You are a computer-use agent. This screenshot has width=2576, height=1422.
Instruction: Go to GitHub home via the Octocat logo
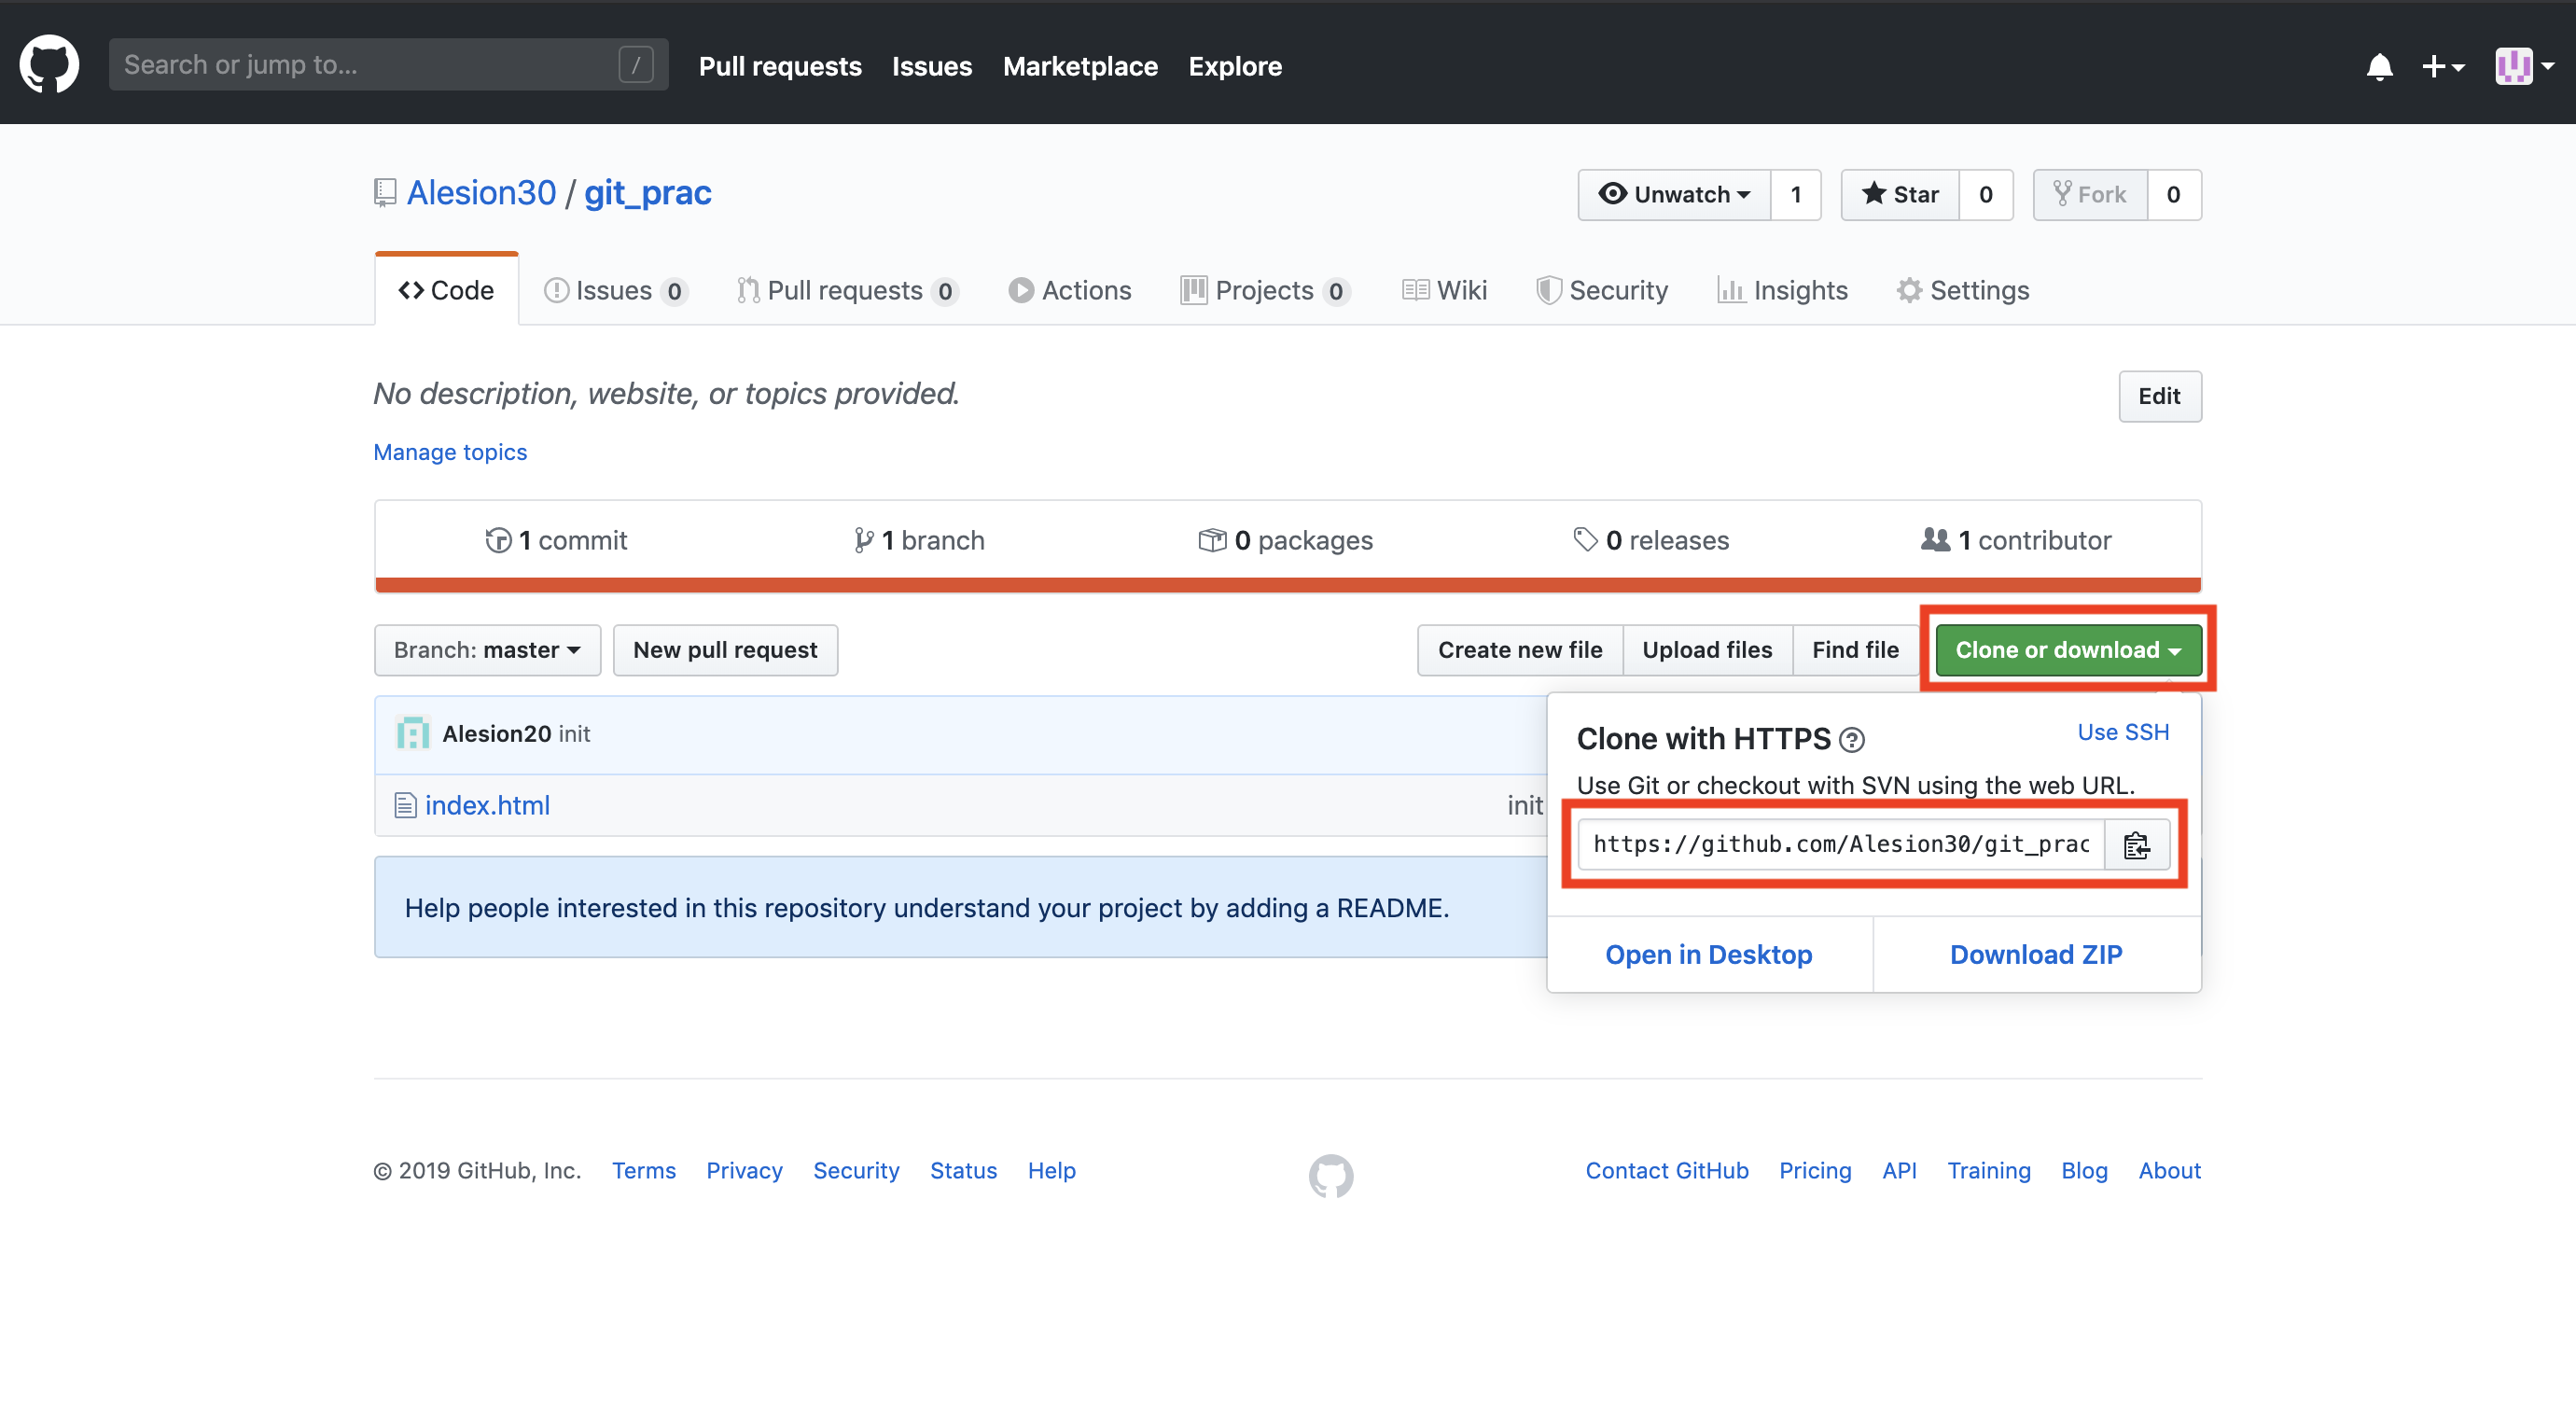[x=49, y=64]
